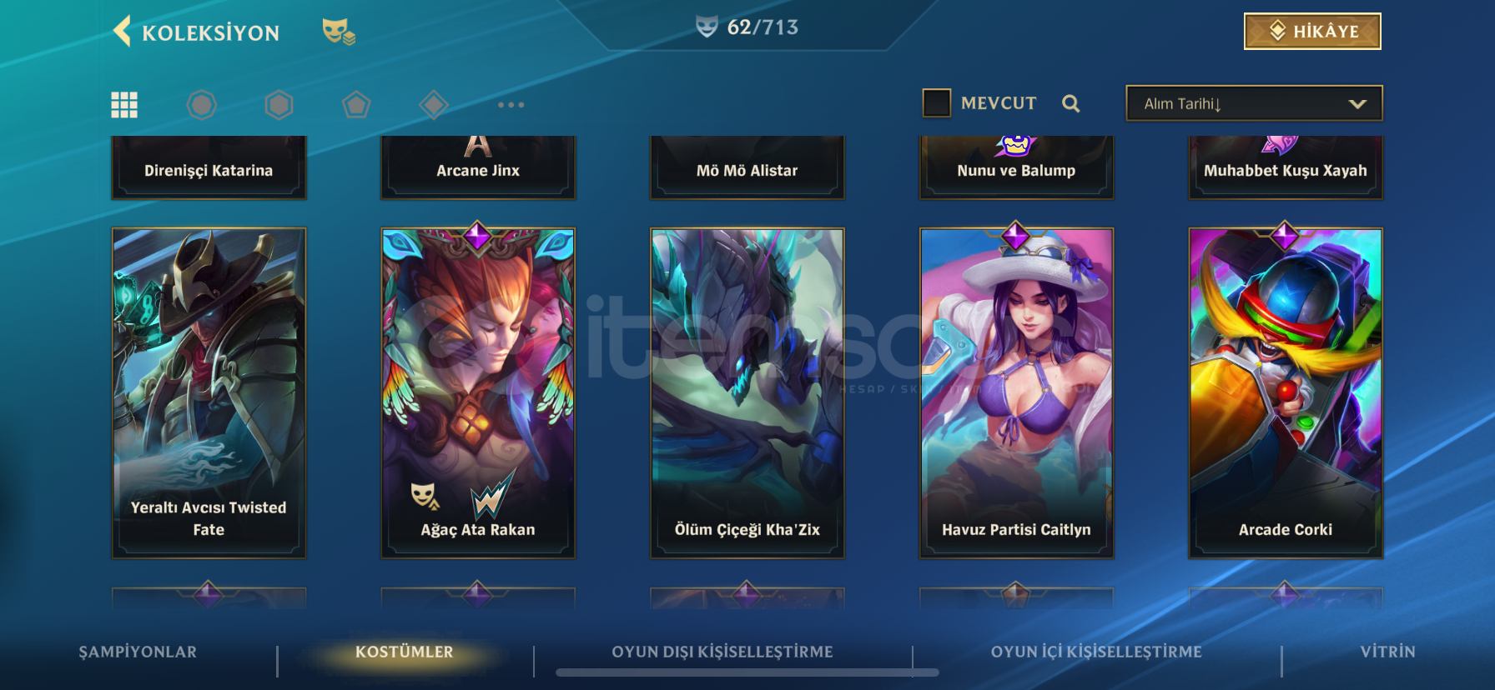The image size is (1495, 690).
Task: Click the sort dropdown chevron arrow
Action: 1357,104
